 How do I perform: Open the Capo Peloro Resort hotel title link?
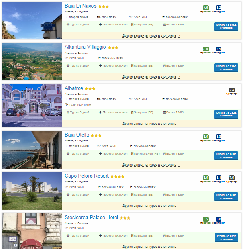(x=87, y=176)
